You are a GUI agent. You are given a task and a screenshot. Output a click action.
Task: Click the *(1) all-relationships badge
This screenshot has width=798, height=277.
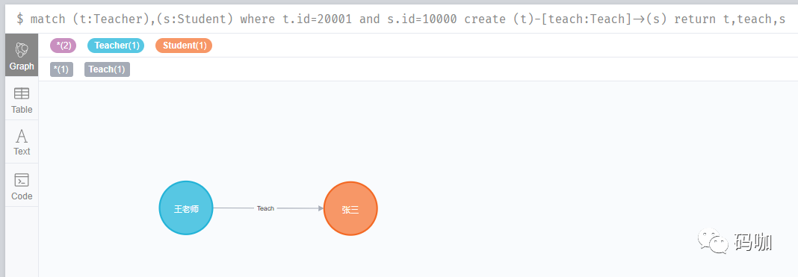[x=61, y=69]
